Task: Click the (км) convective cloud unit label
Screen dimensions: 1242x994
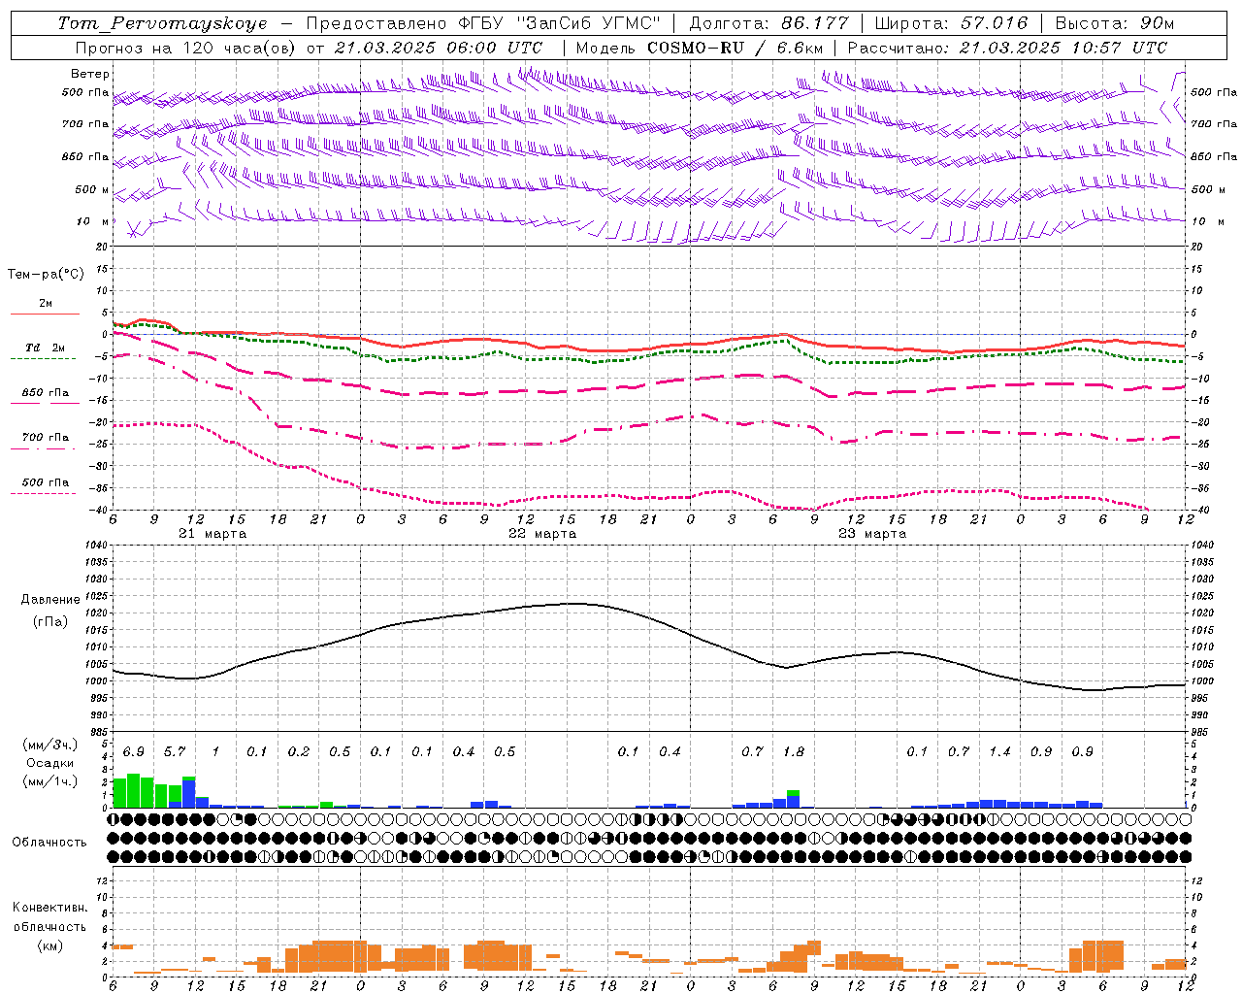Action: coord(49,945)
